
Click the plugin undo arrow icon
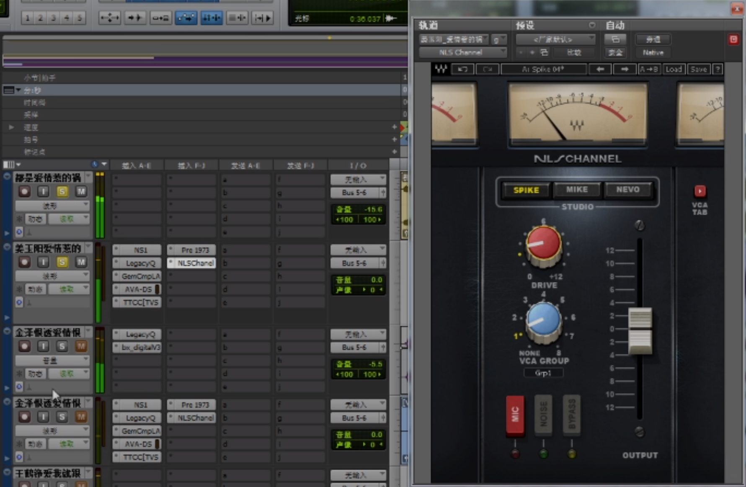462,69
